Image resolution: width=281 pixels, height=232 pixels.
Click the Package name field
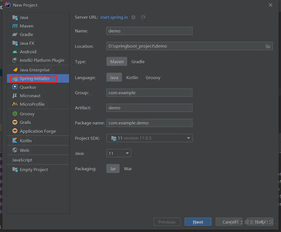[150, 123]
